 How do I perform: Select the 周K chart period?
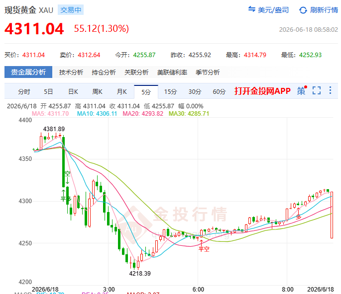point(97,91)
